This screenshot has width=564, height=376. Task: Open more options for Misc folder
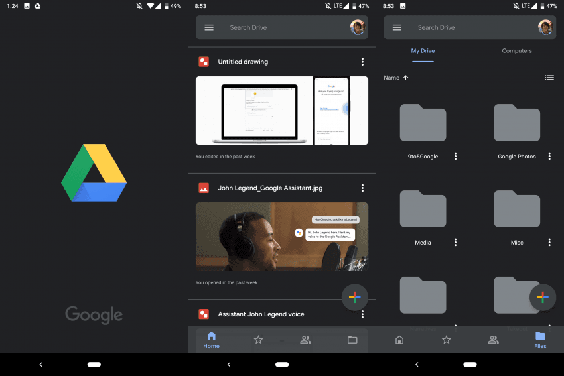[549, 242]
